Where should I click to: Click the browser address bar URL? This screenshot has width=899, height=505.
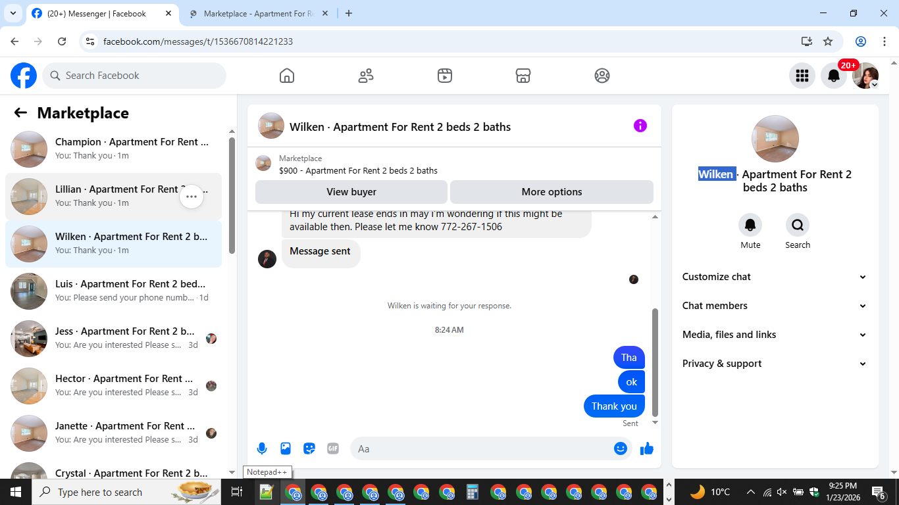point(198,41)
